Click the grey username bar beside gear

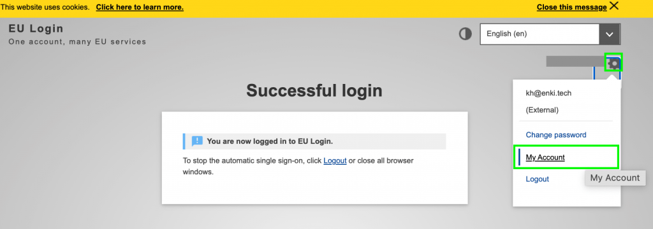point(576,62)
